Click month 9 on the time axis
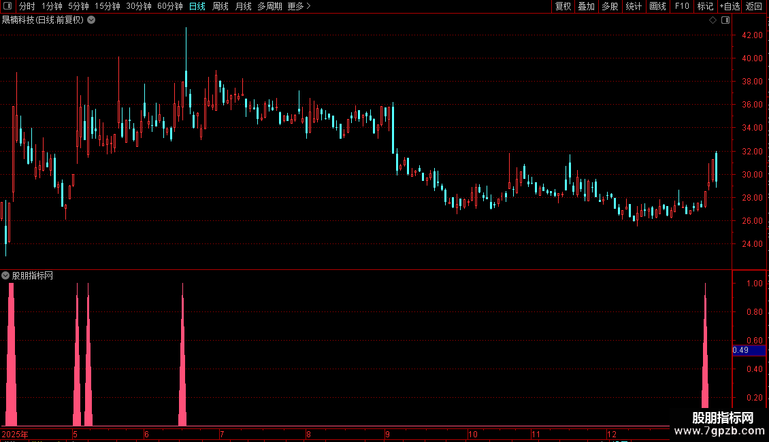 tap(387, 434)
